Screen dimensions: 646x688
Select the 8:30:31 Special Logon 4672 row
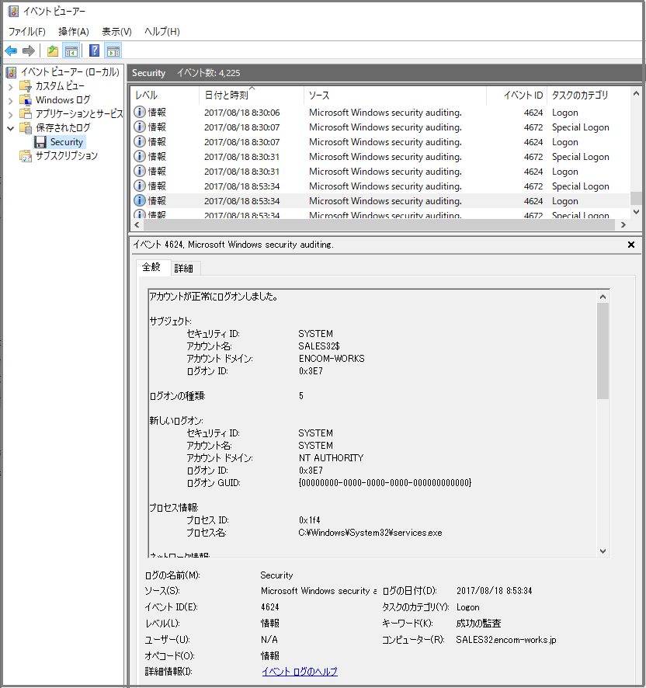380,157
